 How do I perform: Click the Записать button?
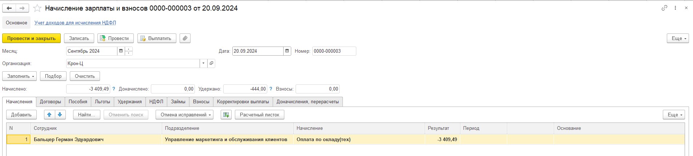pyautogui.click(x=79, y=38)
